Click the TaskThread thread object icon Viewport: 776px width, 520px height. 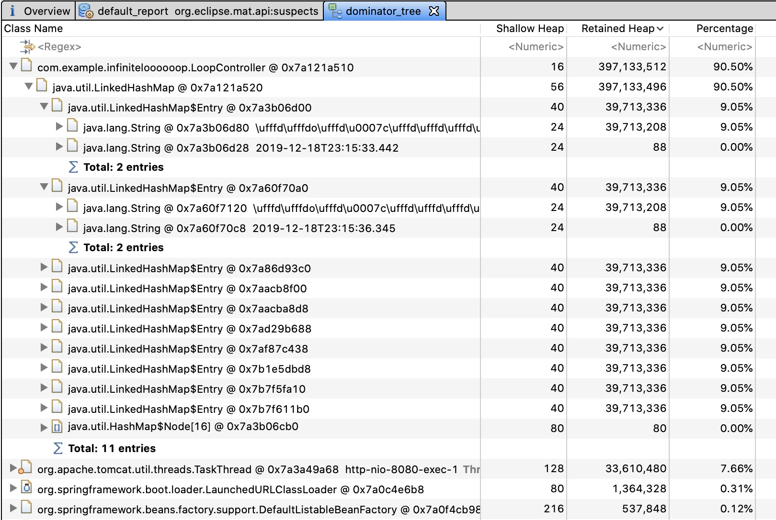click(x=25, y=467)
